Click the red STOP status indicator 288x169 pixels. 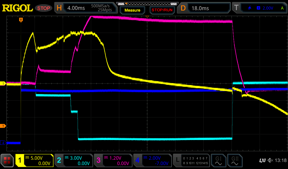[x=44, y=8]
